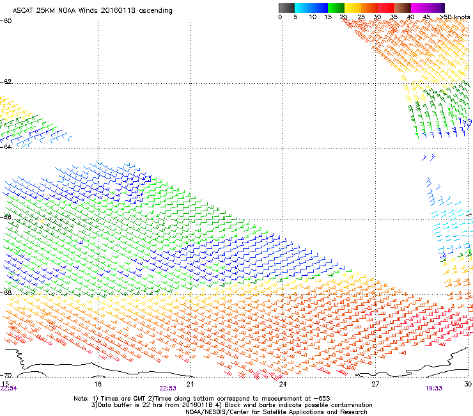473x416 pixels.
Task: Click the '-68' latitude label
Action: [x=6, y=292]
